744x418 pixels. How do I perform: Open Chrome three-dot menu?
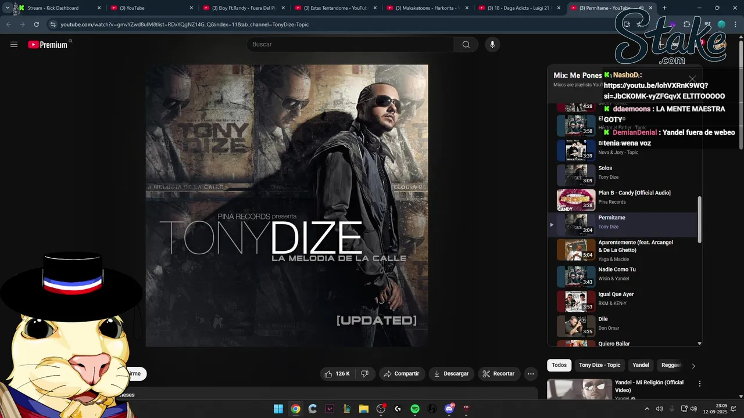point(735,24)
